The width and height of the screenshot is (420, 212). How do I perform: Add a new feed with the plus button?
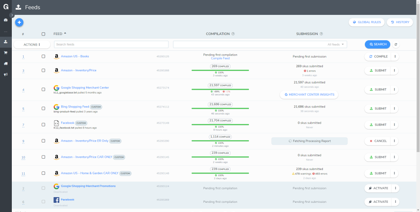[19, 22]
